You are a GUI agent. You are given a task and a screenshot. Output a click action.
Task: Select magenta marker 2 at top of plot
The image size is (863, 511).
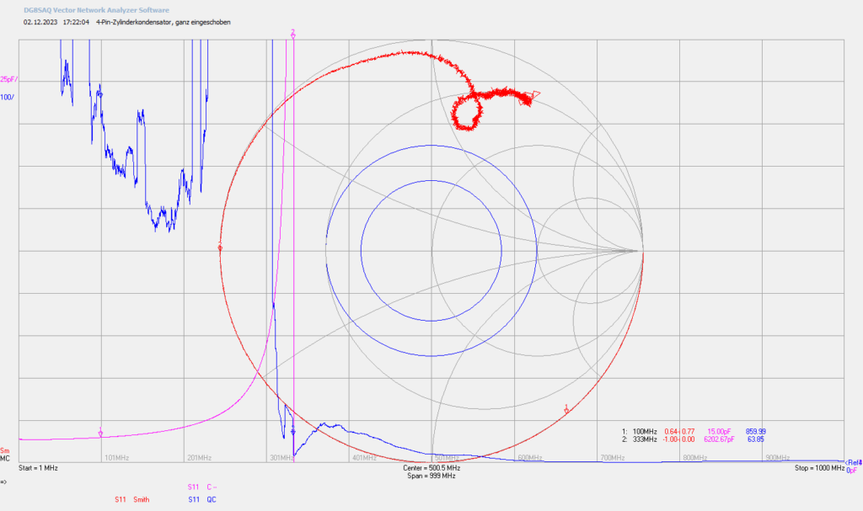point(292,35)
